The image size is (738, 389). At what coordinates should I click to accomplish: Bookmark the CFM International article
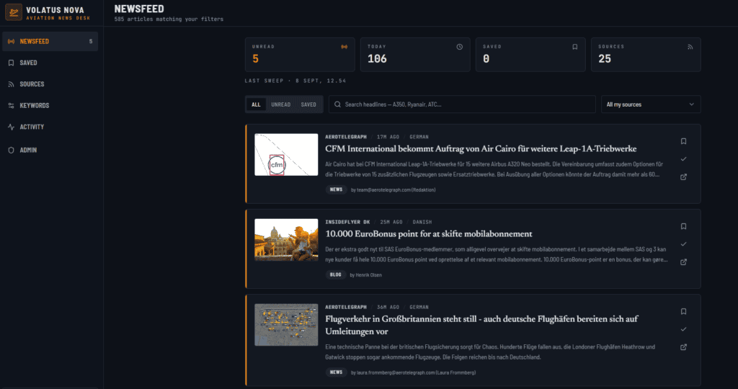683,141
